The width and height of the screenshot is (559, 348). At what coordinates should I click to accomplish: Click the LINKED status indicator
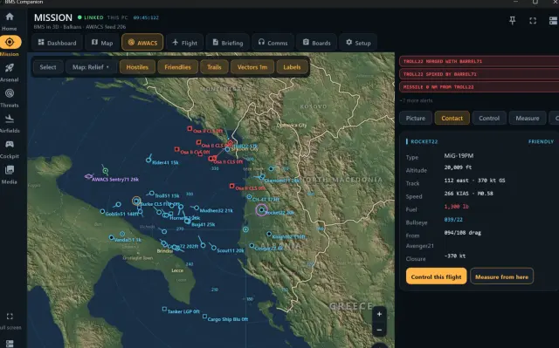[91, 17]
